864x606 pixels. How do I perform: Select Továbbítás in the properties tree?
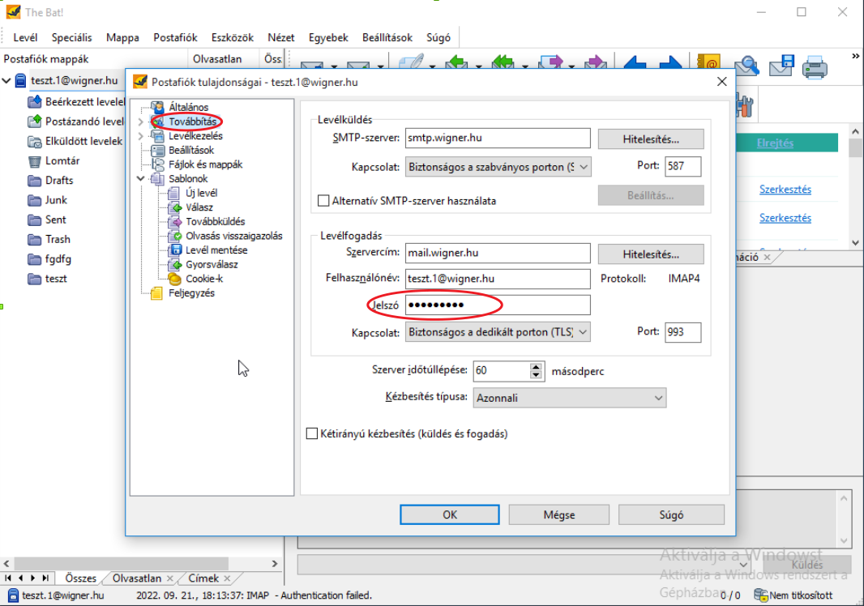192,122
